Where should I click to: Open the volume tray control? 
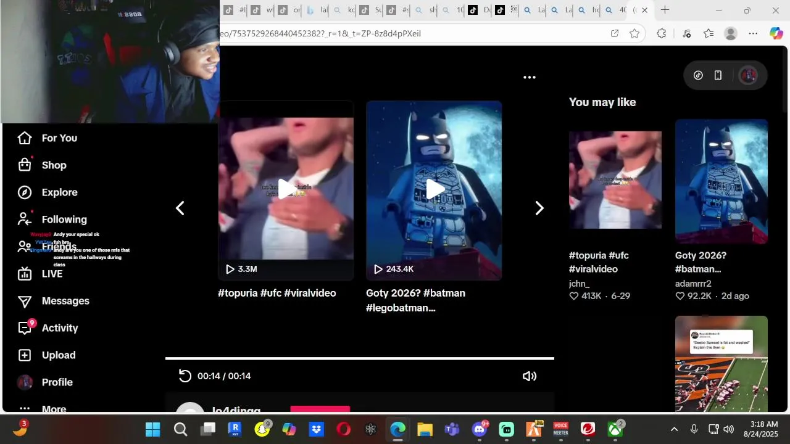729,429
